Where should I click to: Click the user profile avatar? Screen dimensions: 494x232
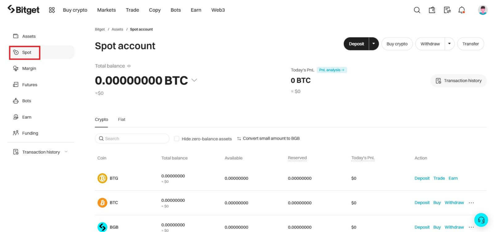click(x=483, y=10)
